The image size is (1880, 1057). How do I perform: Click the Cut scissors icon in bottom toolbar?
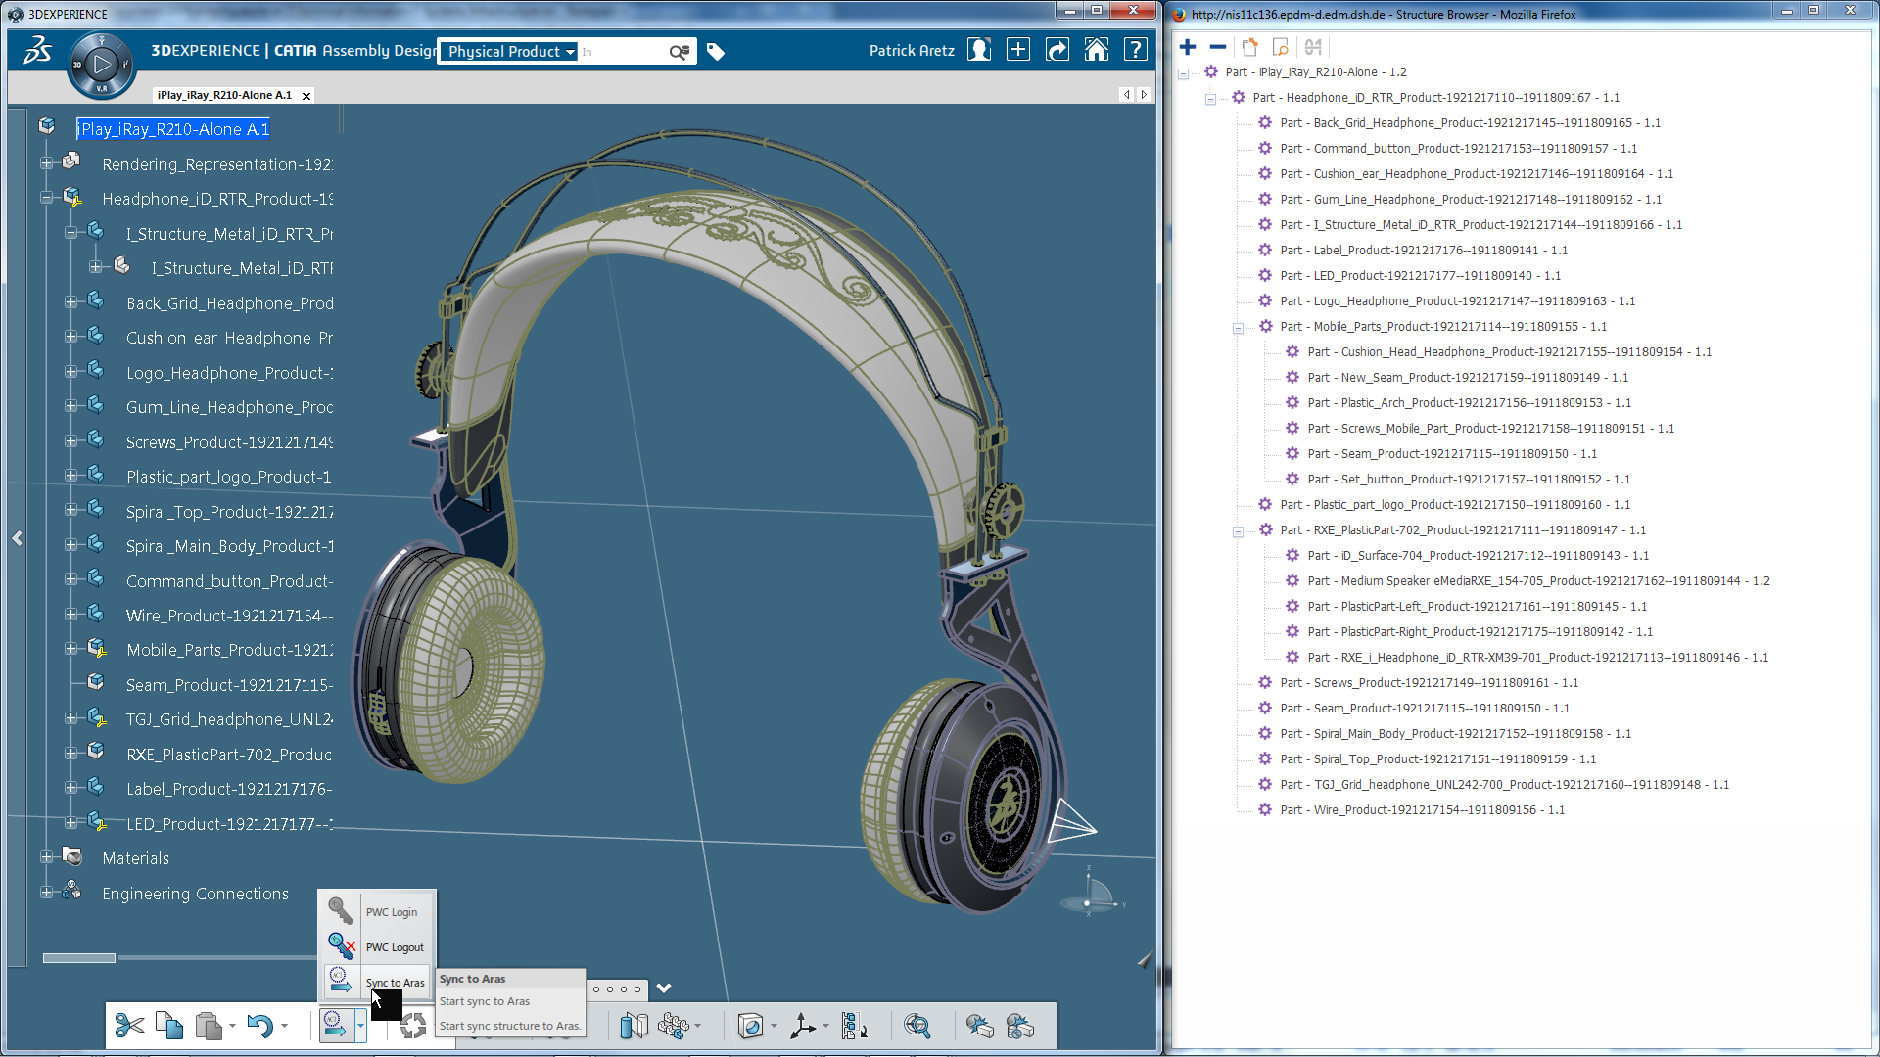pos(129,1025)
